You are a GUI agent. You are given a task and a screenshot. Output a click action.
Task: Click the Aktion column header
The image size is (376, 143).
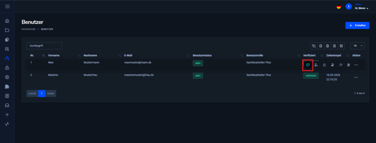(x=356, y=56)
